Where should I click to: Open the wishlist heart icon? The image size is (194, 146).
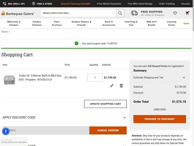click(x=175, y=13)
